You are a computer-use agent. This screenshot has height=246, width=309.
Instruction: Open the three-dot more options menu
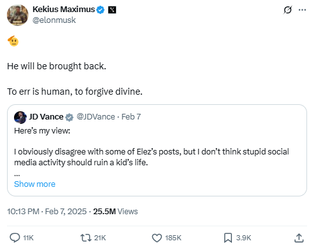click(x=302, y=10)
